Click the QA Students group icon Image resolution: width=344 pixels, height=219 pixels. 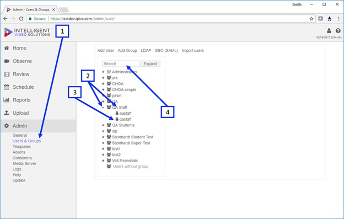click(x=109, y=125)
